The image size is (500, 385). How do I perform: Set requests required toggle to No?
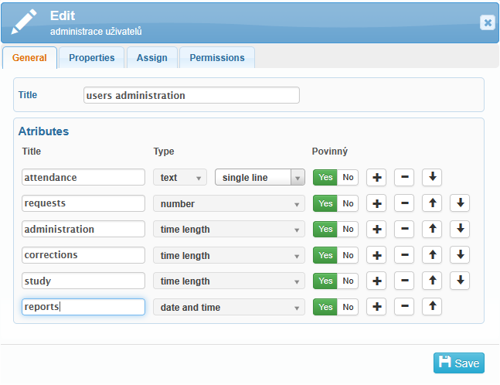[349, 203]
